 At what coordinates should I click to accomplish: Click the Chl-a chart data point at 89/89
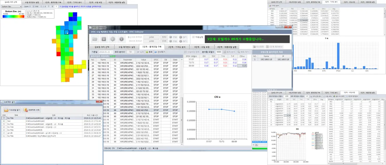235,111
